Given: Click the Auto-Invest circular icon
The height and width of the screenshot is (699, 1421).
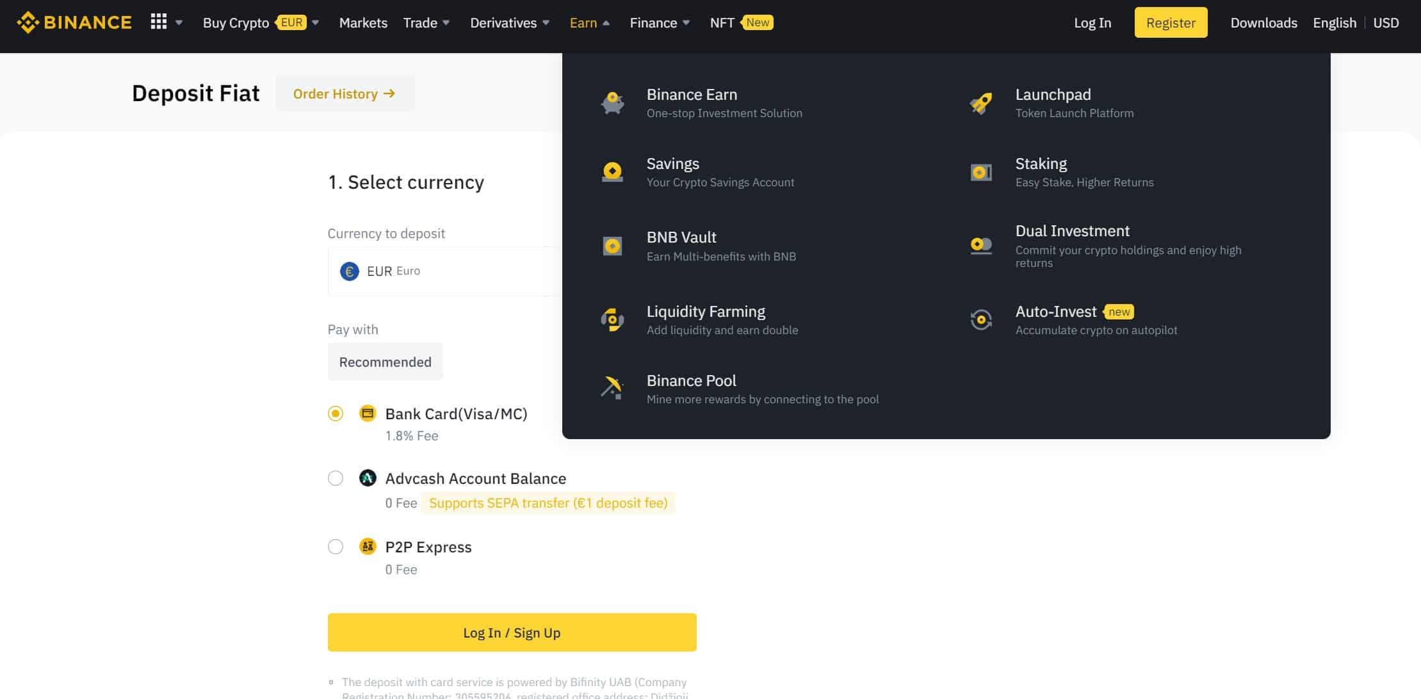Looking at the screenshot, I should [x=981, y=319].
